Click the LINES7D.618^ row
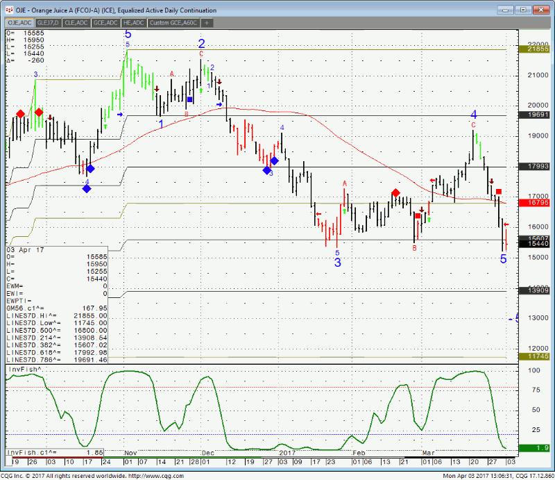 tap(57, 352)
